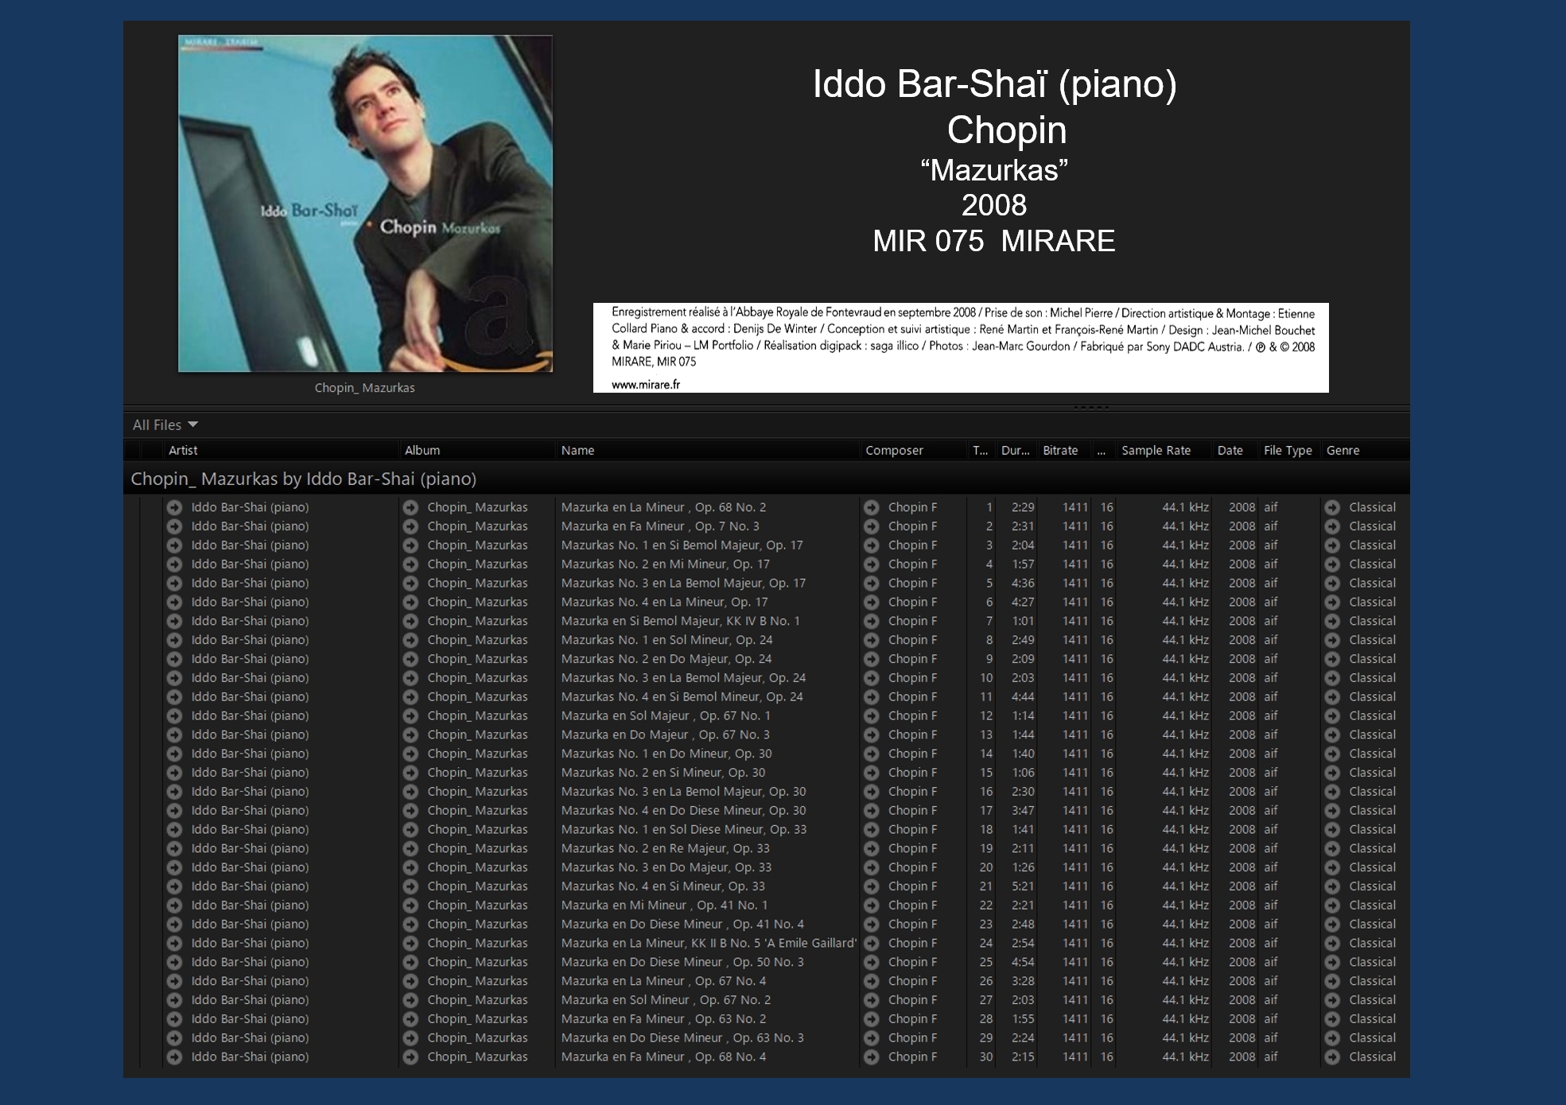Click genre arrow icon on track 16 row

1332,792
